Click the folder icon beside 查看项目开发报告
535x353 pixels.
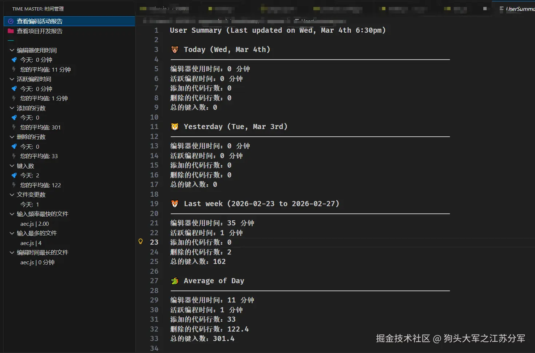coord(11,31)
